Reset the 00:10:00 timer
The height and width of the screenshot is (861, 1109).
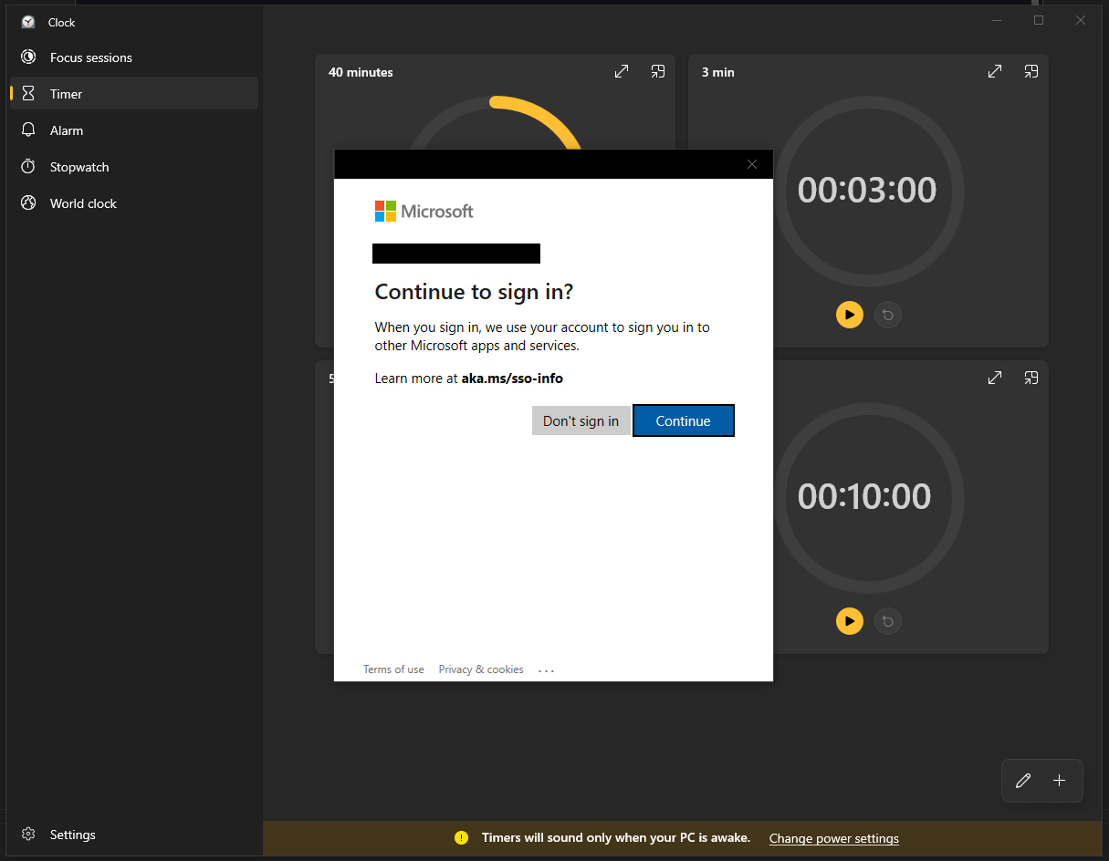coord(887,621)
